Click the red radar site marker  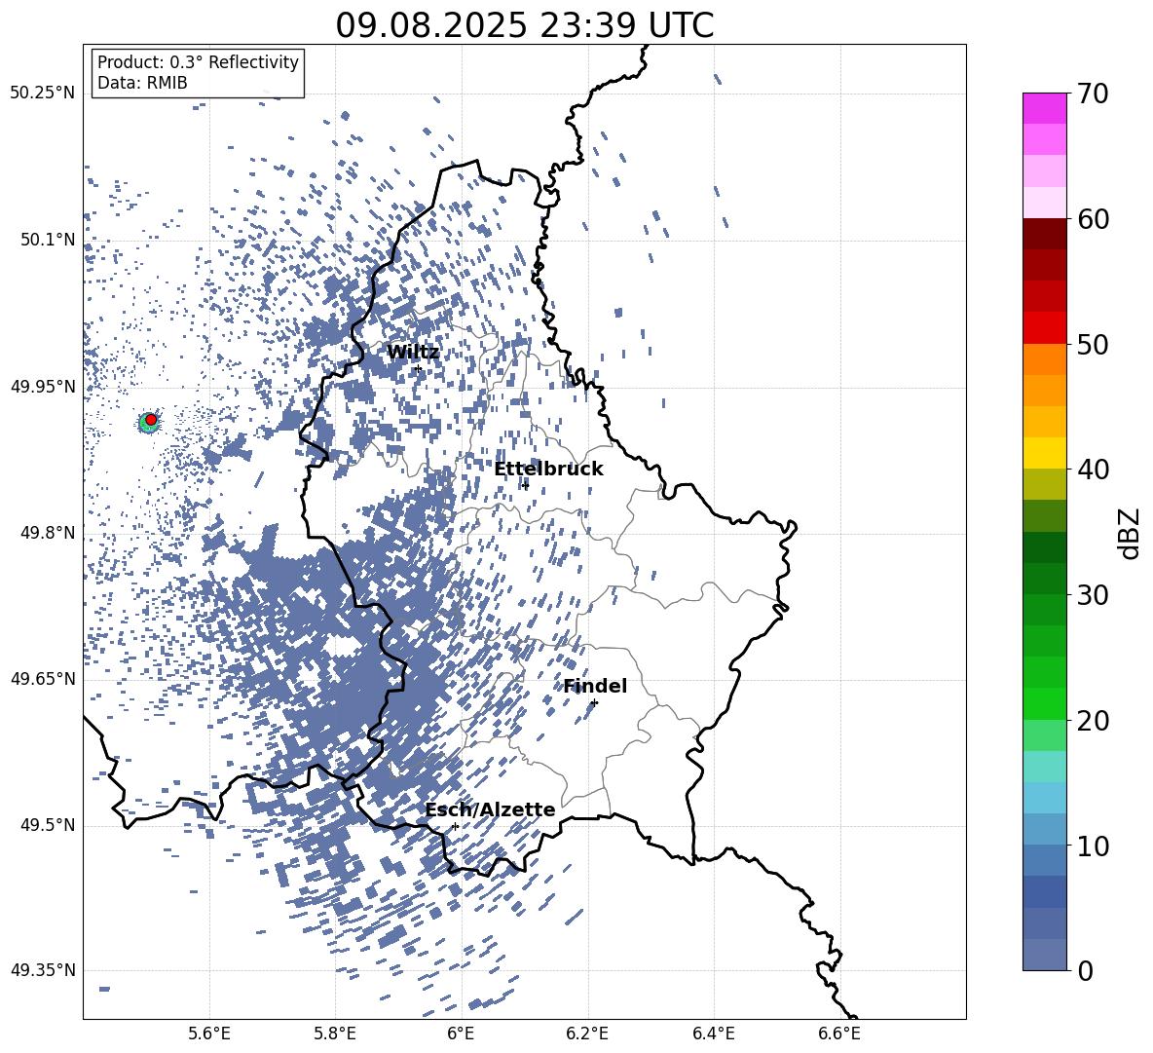[151, 420]
